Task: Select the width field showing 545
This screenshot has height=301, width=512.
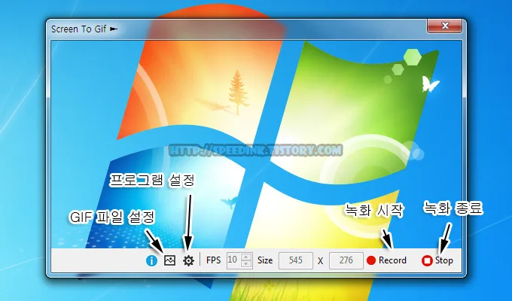Action: point(295,260)
